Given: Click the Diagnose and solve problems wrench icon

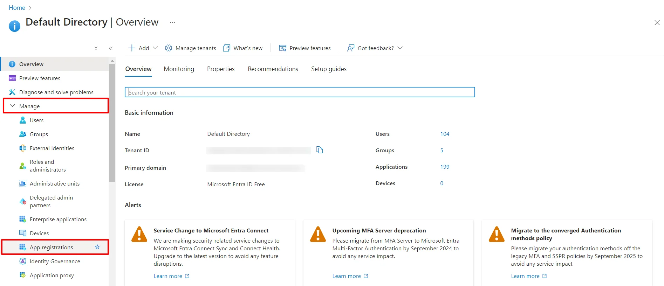Looking at the screenshot, I should pyautogui.click(x=12, y=92).
